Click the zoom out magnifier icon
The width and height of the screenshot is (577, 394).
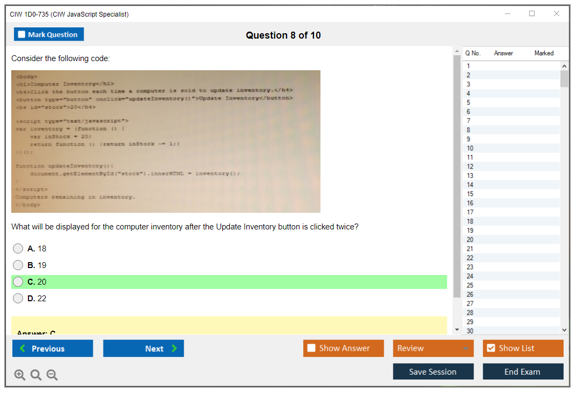52,375
